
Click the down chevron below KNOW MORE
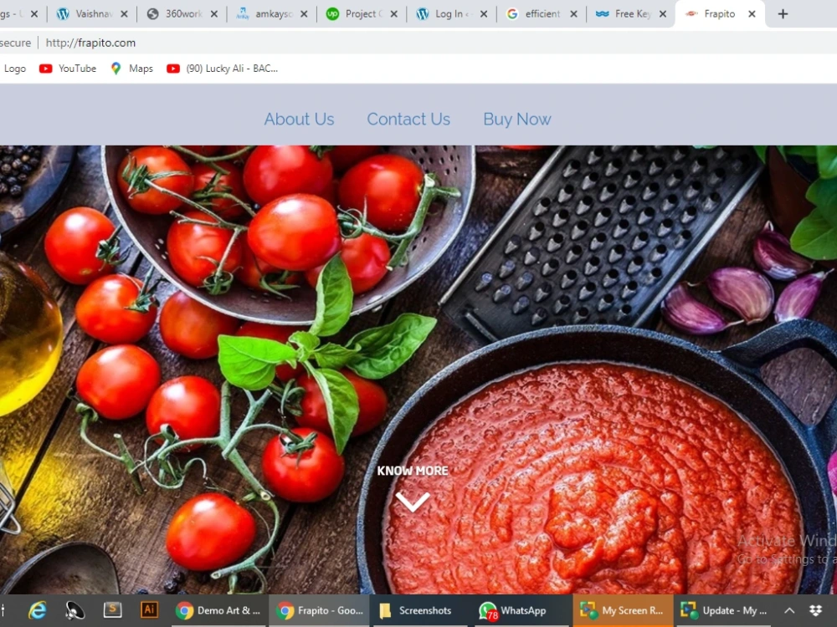click(413, 502)
